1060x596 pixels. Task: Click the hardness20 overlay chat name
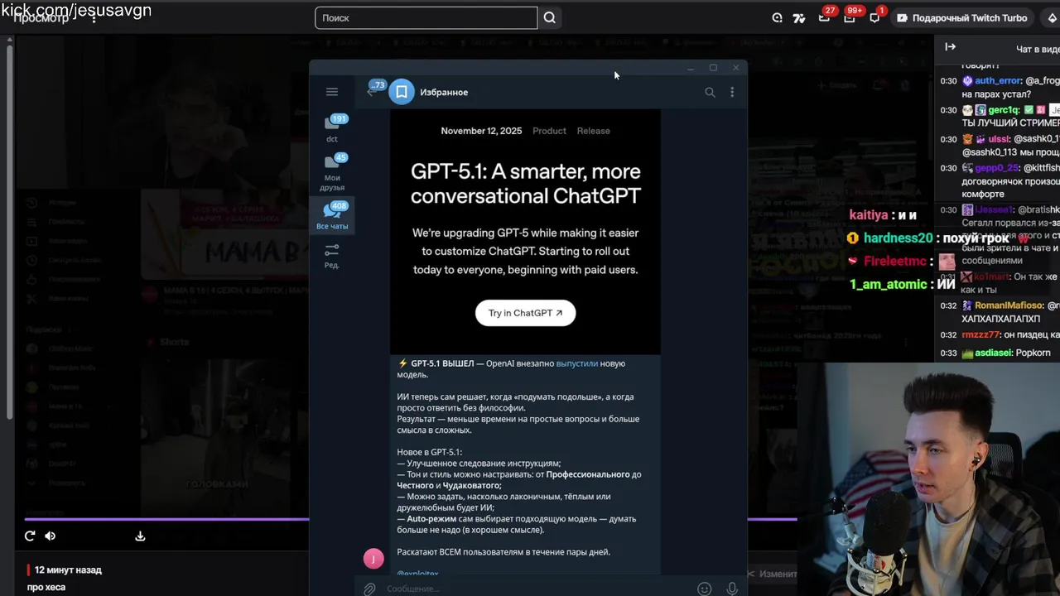pyautogui.click(x=898, y=238)
